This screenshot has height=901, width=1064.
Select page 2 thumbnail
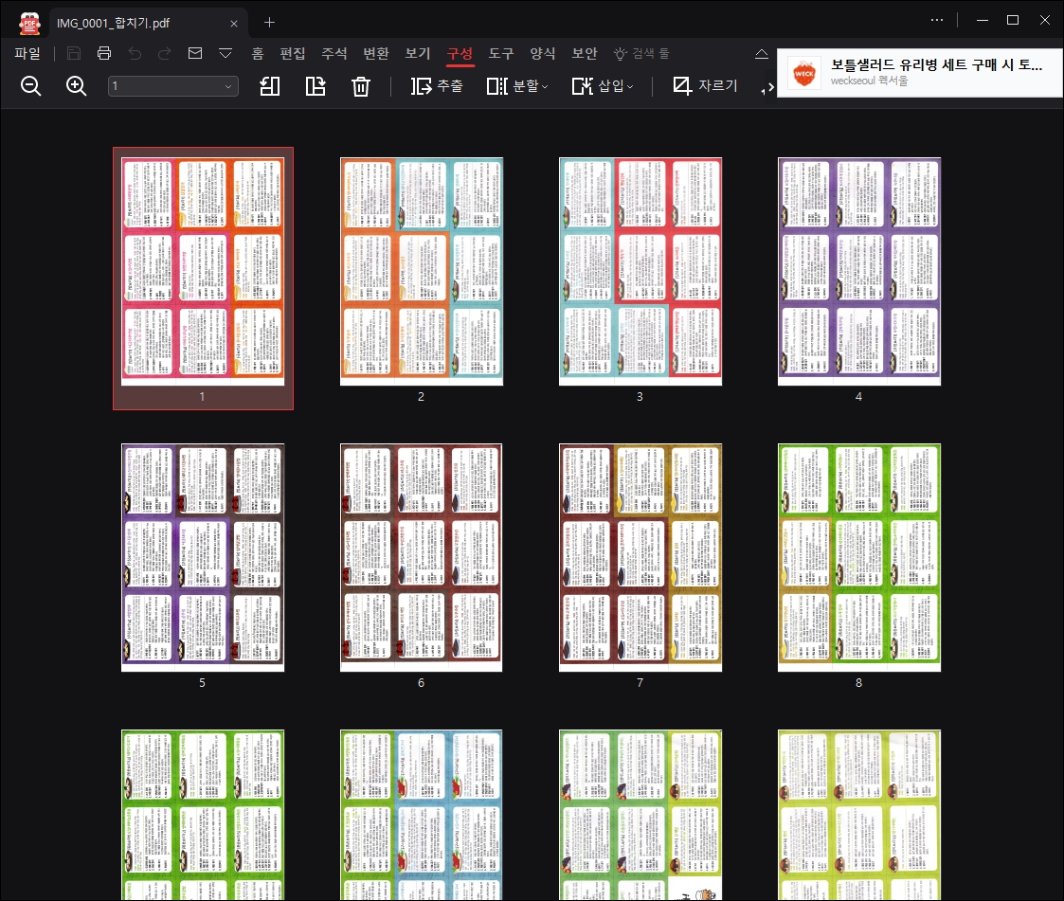(422, 271)
